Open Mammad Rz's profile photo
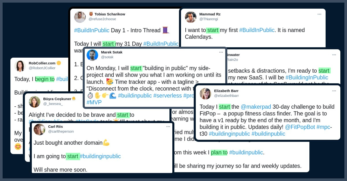The image size is (347, 181). [191, 17]
